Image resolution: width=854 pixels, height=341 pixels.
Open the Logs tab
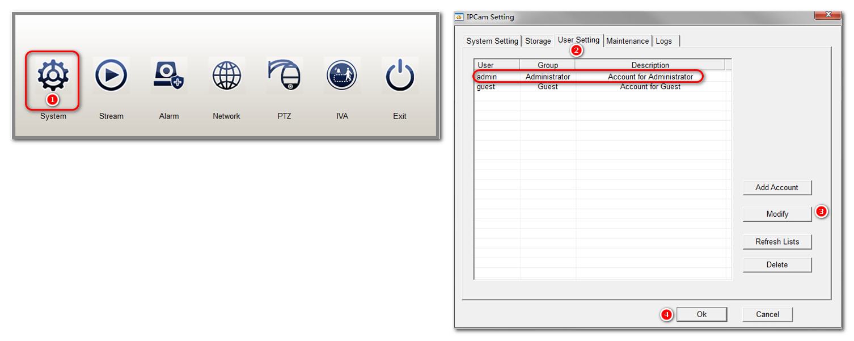tap(663, 41)
